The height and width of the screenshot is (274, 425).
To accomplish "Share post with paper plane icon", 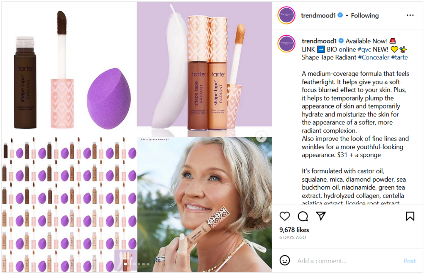I will tap(321, 216).
